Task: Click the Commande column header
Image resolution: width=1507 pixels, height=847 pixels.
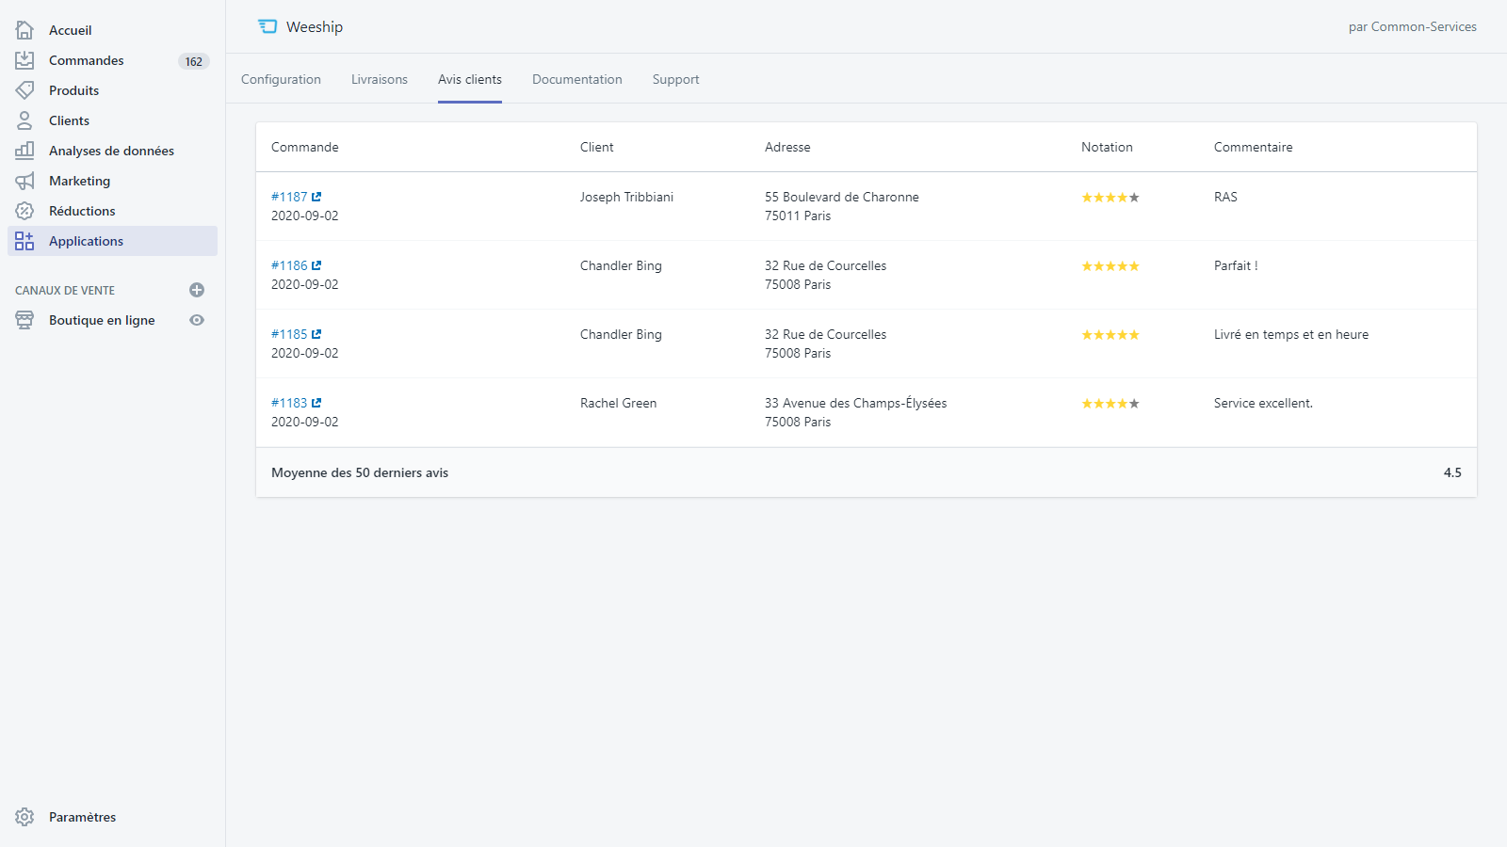Action: click(305, 147)
